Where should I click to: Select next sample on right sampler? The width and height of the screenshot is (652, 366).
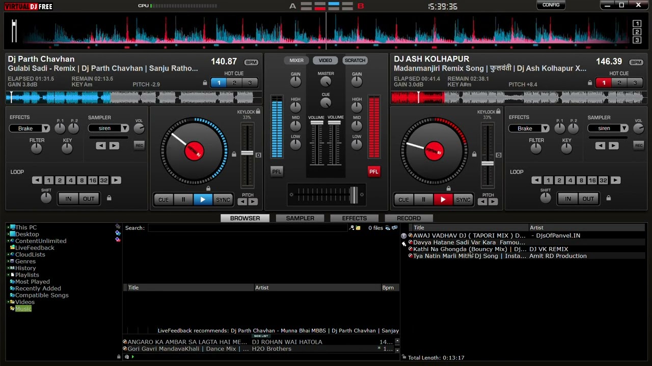click(613, 146)
